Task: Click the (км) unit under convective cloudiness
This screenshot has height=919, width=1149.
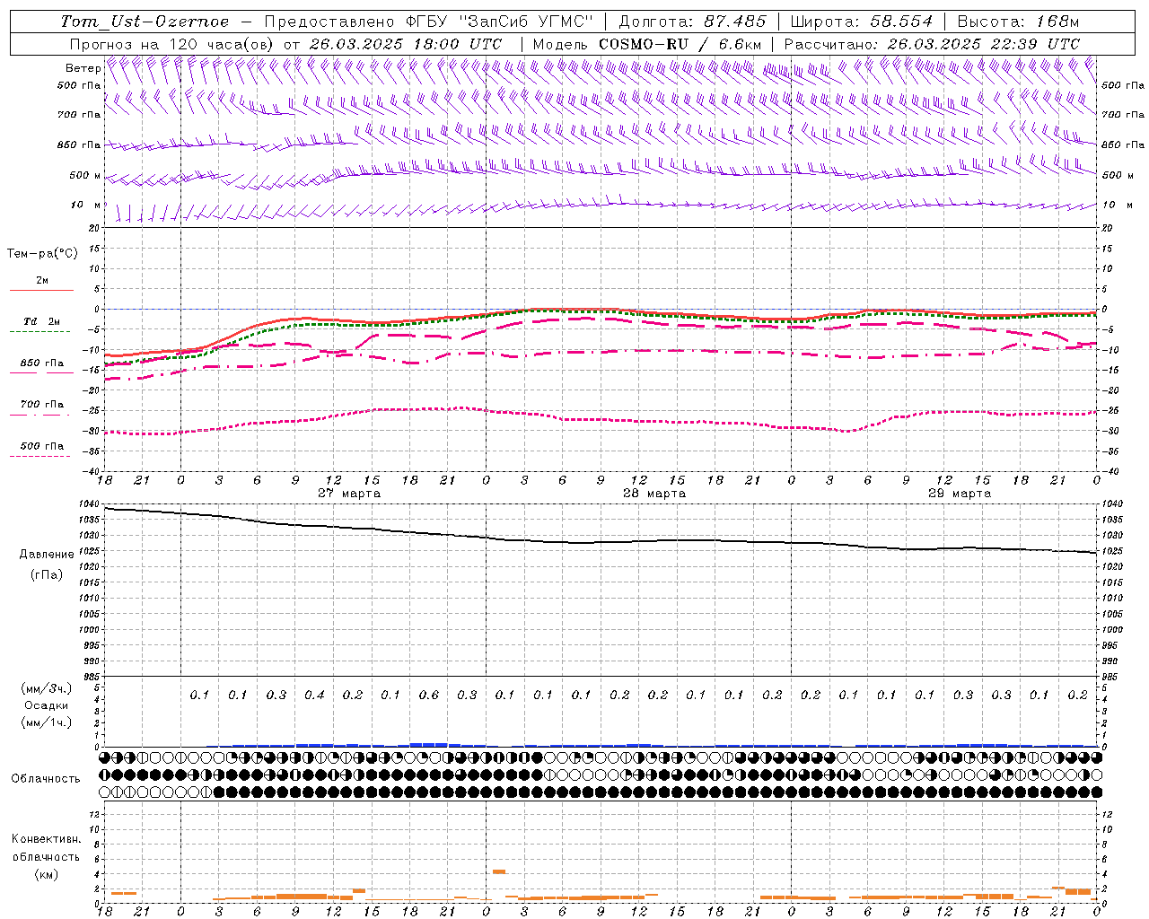Action: pyautogui.click(x=47, y=874)
